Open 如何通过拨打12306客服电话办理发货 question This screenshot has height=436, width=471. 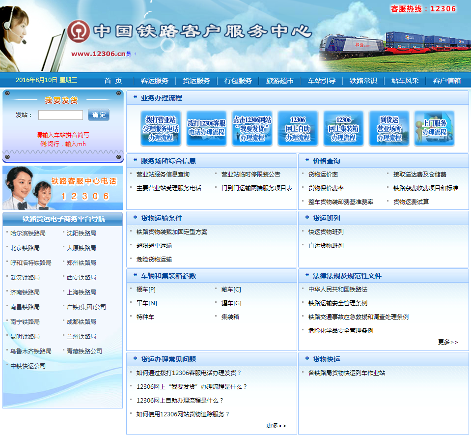[189, 373]
